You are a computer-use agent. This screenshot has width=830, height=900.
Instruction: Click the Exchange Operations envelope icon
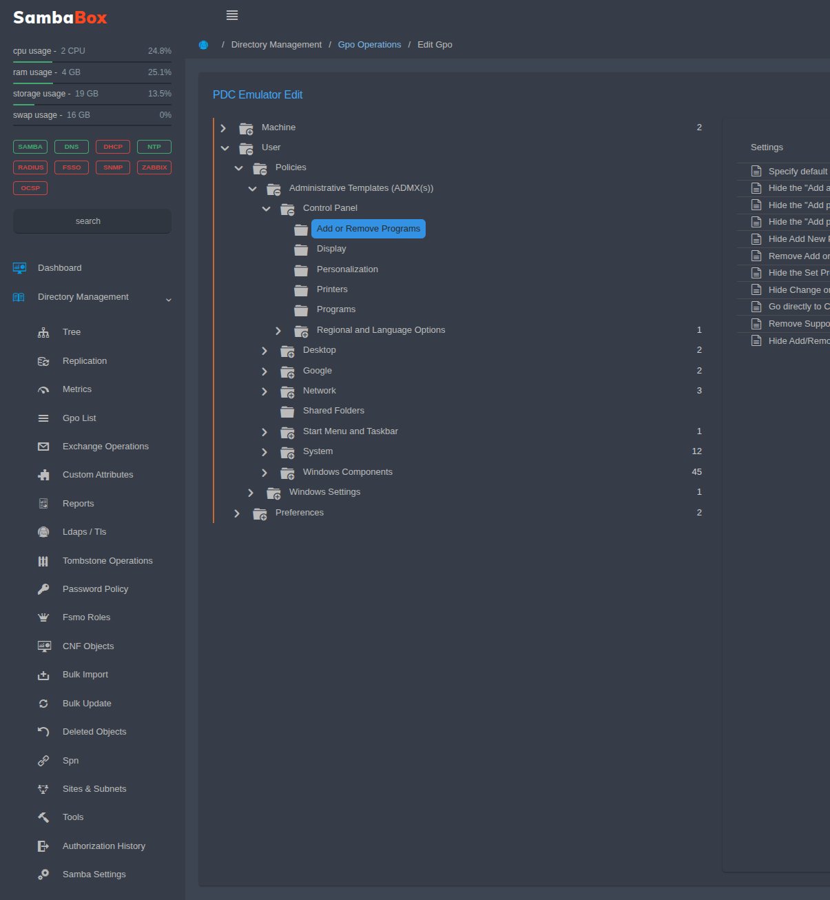click(x=43, y=447)
